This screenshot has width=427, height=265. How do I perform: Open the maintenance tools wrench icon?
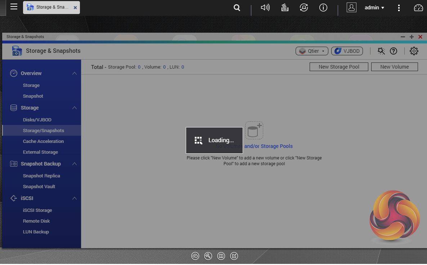tap(381, 51)
